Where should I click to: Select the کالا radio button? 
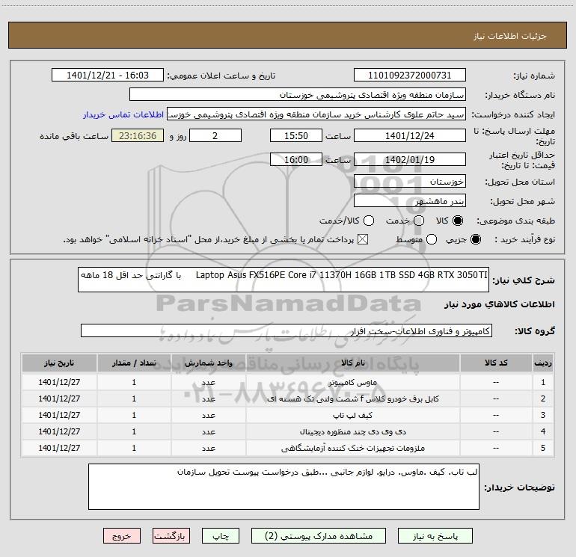458,221
